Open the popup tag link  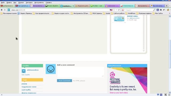(x=24, y=84)
